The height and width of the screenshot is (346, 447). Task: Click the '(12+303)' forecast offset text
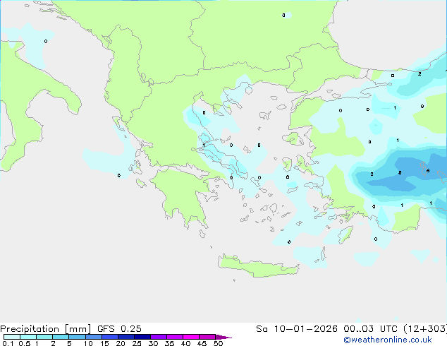click(425, 329)
